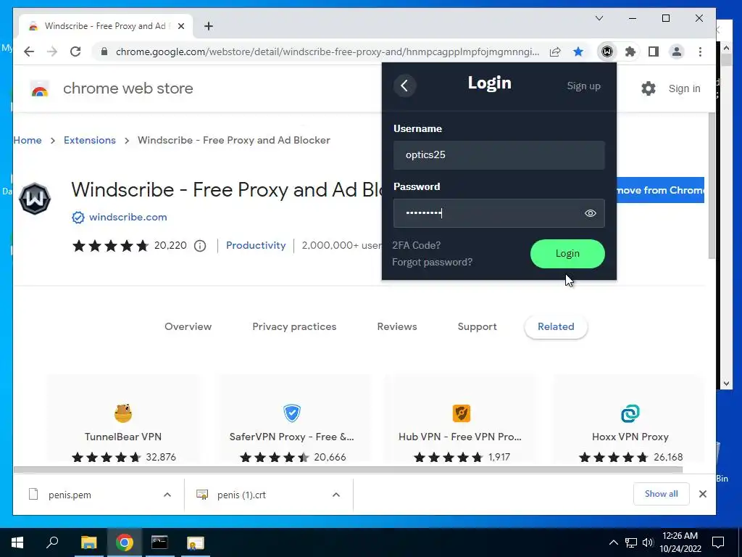Go back using the browser back arrow
The height and width of the screenshot is (557, 742).
pos(29,51)
